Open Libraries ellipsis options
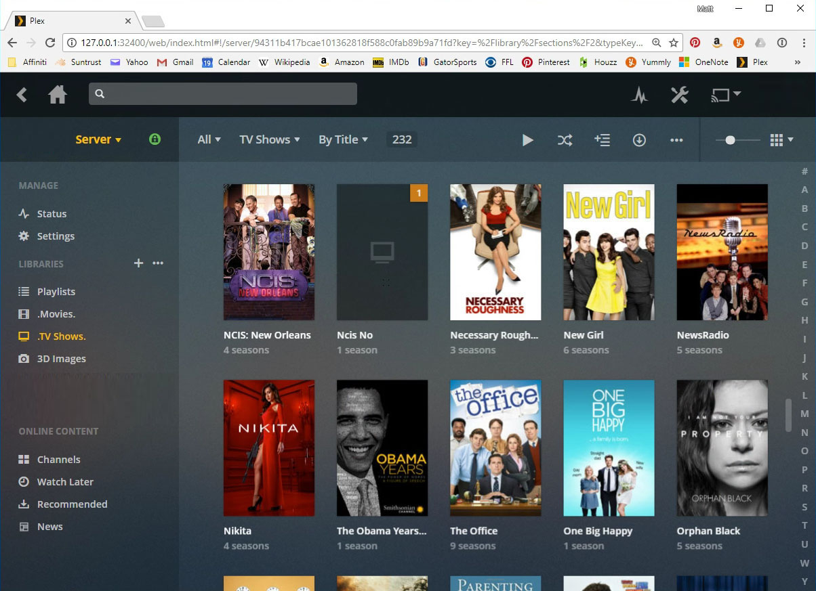The image size is (816, 591). click(158, 263)
